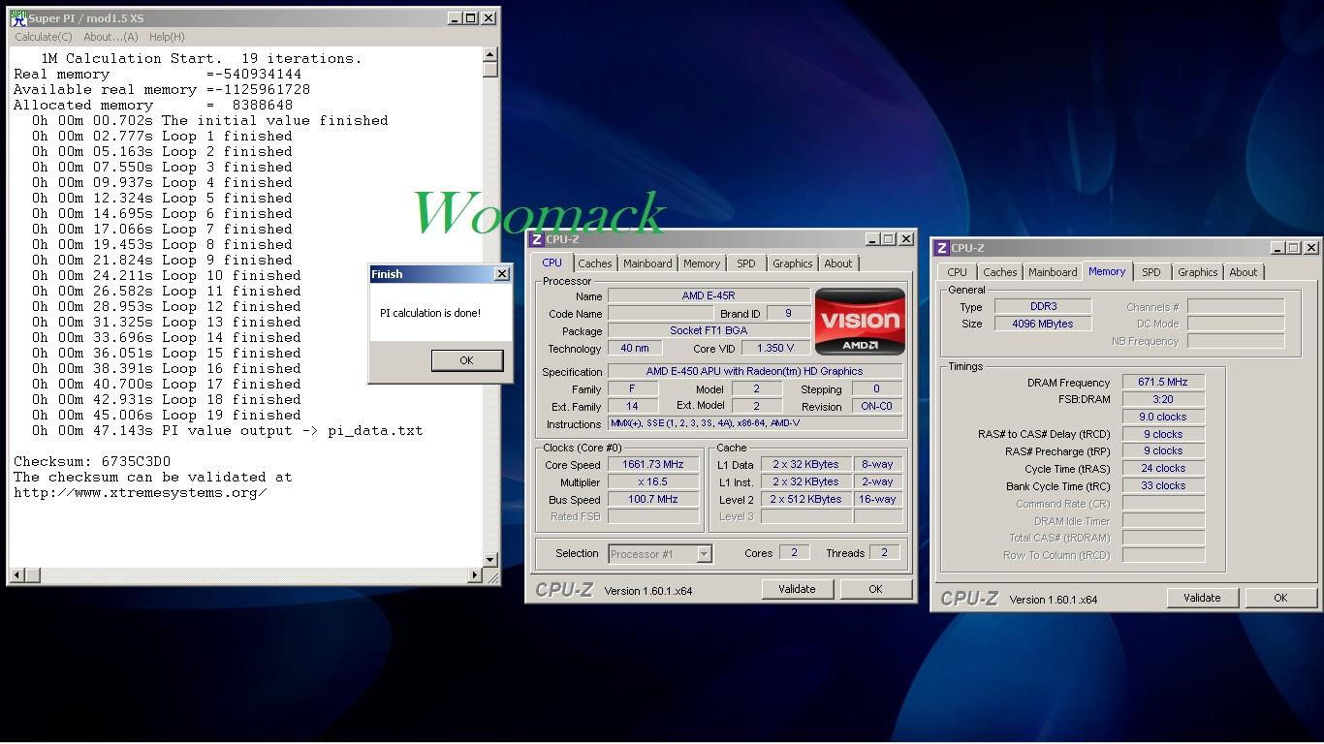Close the Super PI window
The width and height of the screenshot is (1324, 744).
click(489, 18)
